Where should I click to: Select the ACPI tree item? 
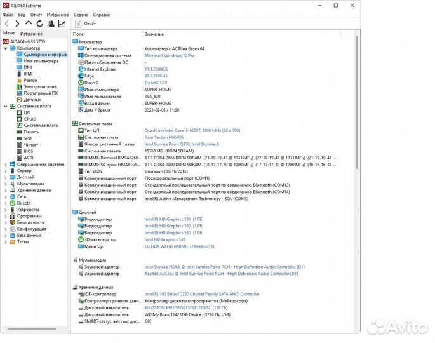pyautogui.click(x=25, y=158)
